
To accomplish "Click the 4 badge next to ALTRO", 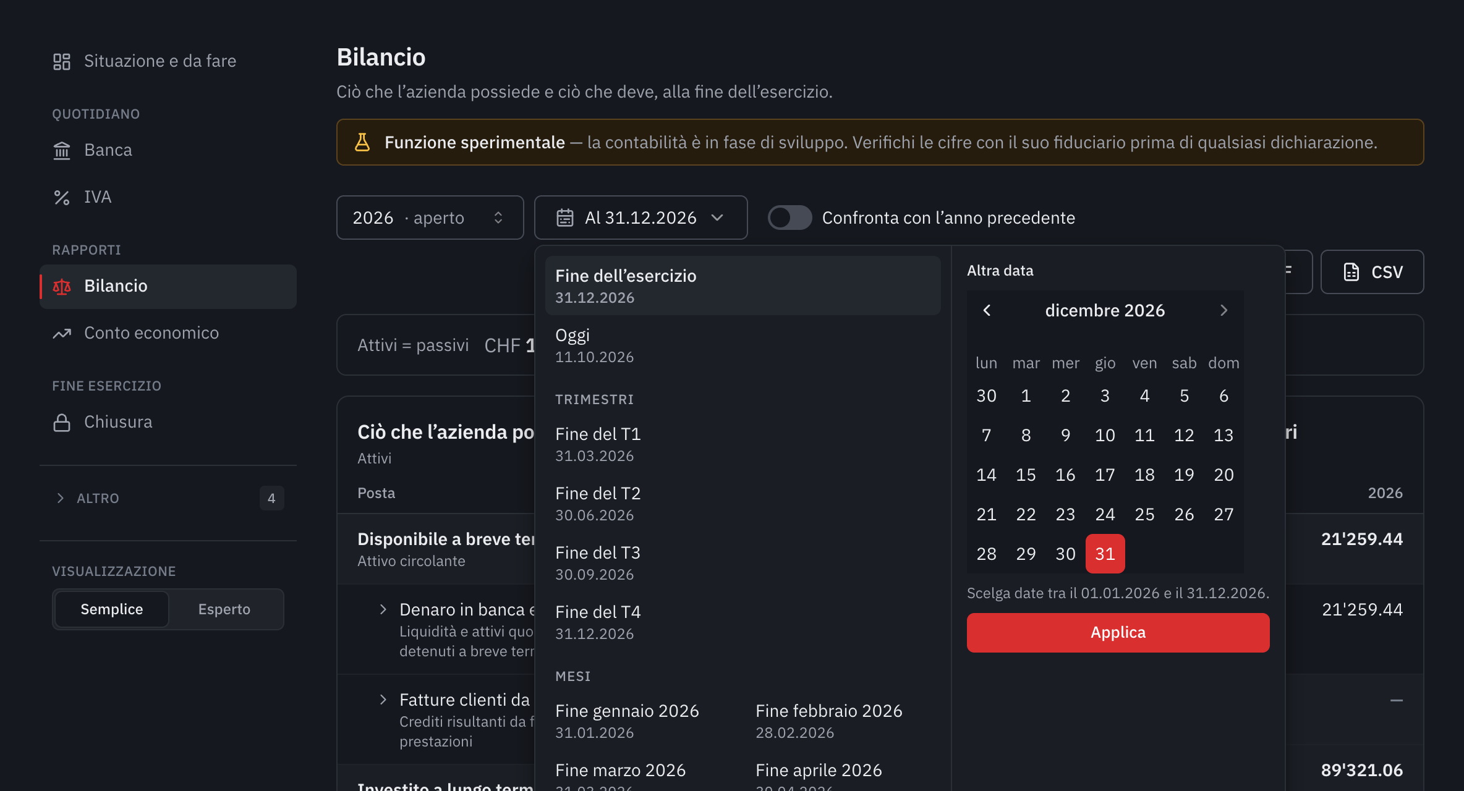I will click(271, 498).
